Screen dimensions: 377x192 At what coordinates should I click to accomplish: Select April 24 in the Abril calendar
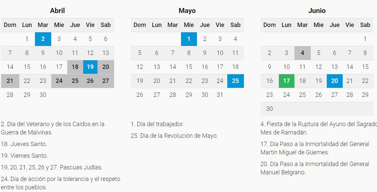coord(59,81)
